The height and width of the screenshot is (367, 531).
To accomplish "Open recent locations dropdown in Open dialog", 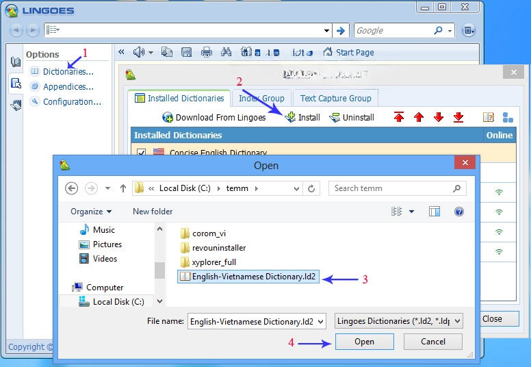I will [x=107, y=188].
